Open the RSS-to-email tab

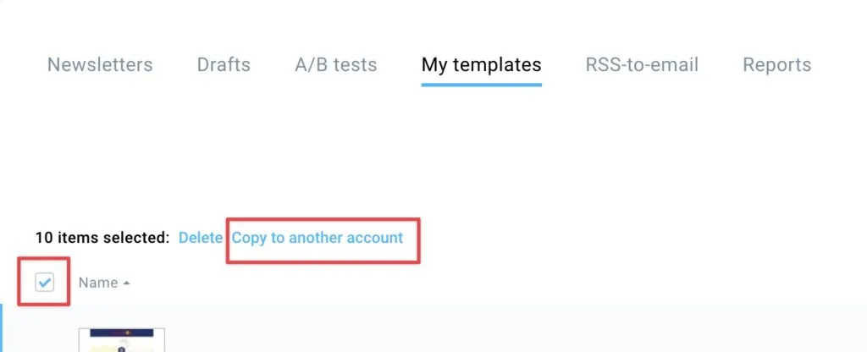642,64
